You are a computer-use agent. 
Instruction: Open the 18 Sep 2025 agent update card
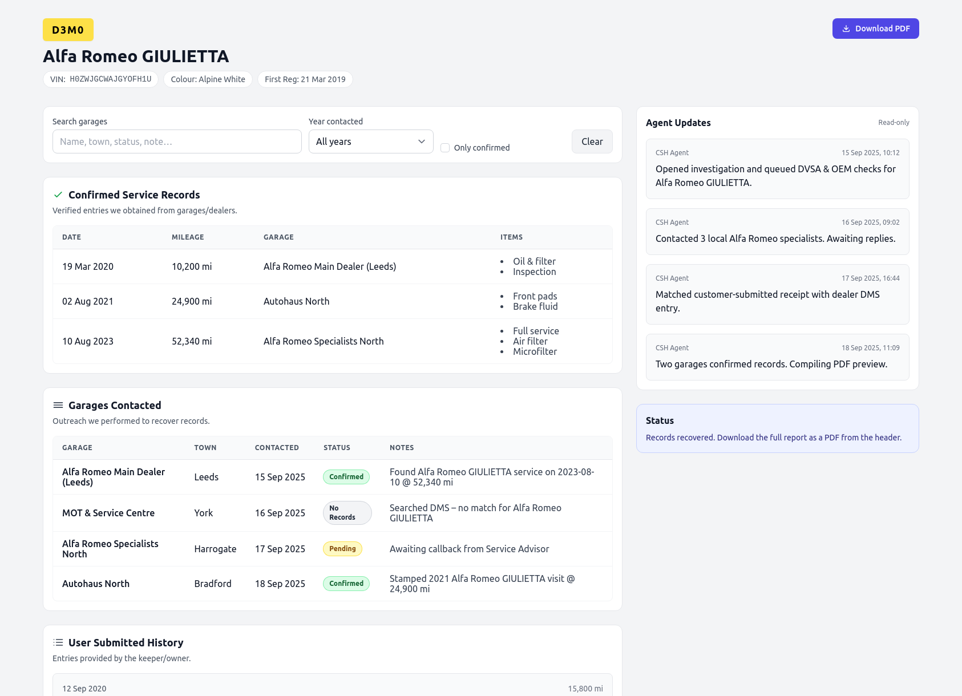(777, 357)
